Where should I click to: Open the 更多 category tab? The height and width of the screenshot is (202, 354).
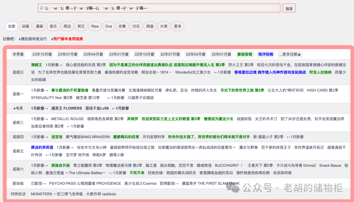tap(178, 27)
